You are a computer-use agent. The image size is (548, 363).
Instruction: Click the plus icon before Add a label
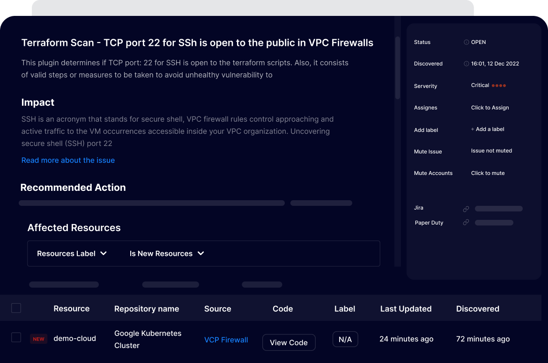coord(473,129)
